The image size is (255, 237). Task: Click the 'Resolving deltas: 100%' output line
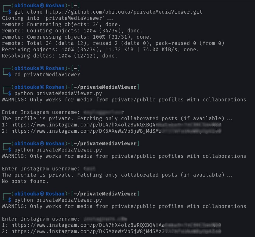coord(59,56)
